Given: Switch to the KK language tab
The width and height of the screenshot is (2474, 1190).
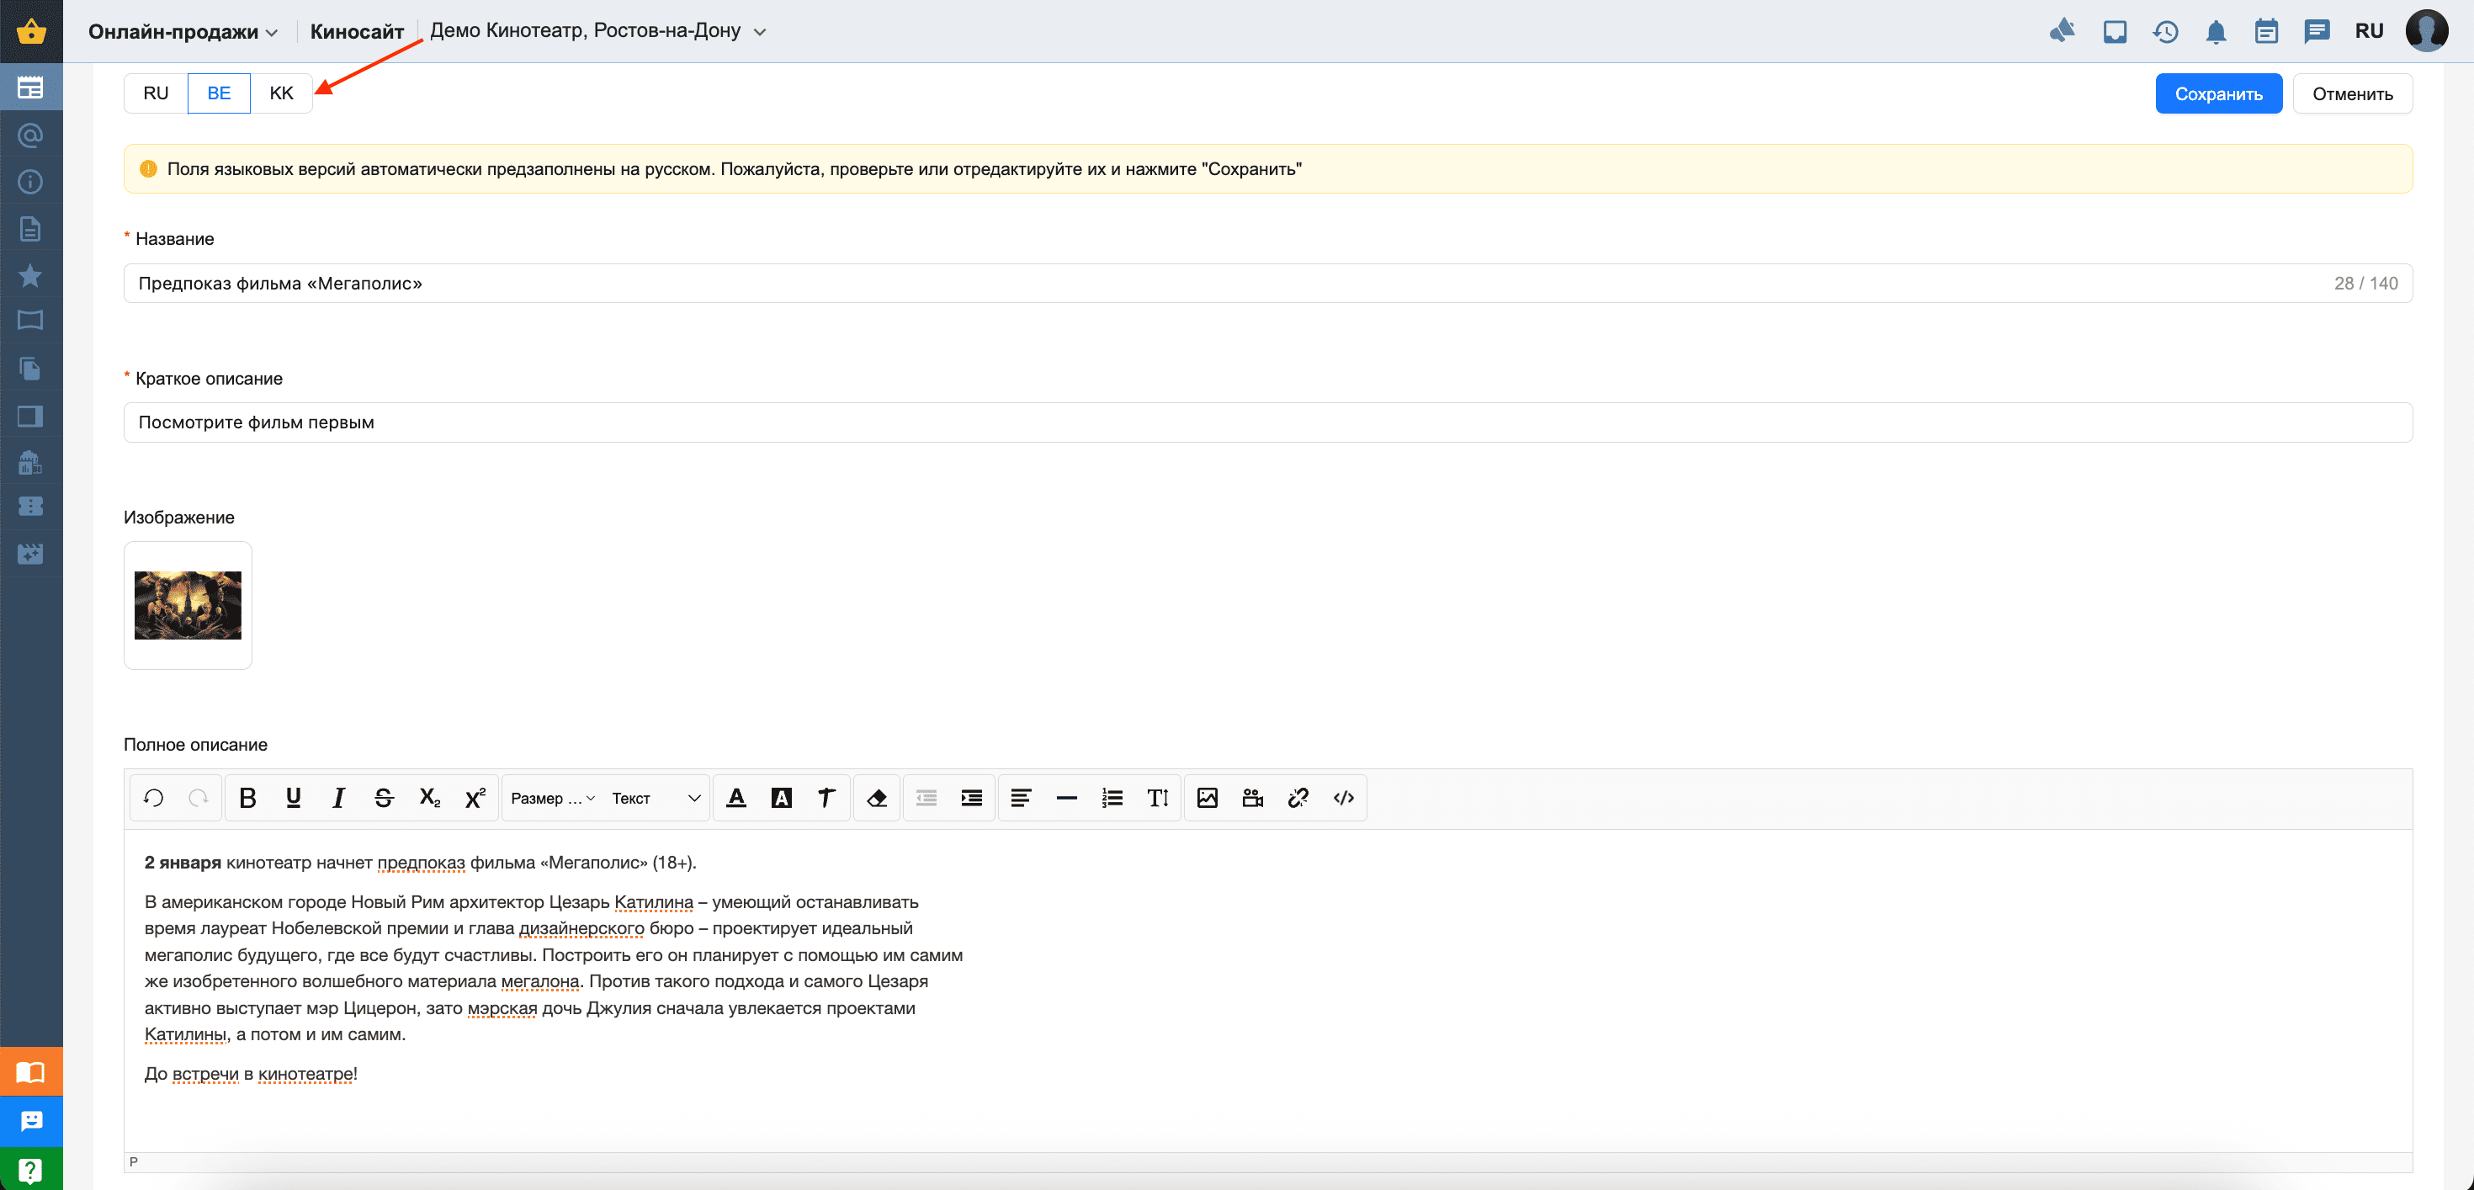Looking at the screenshot, I should pyautogui.click(x=280, y=93).
